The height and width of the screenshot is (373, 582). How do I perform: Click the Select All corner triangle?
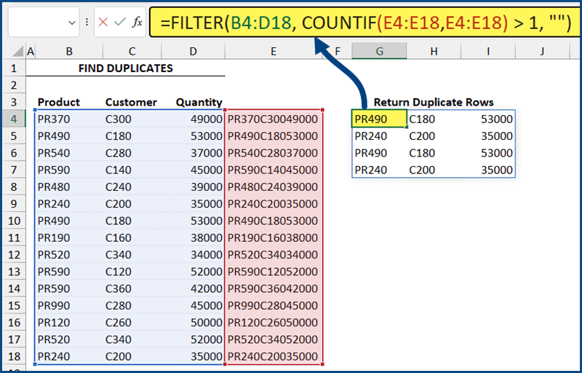tap(17, 51)
